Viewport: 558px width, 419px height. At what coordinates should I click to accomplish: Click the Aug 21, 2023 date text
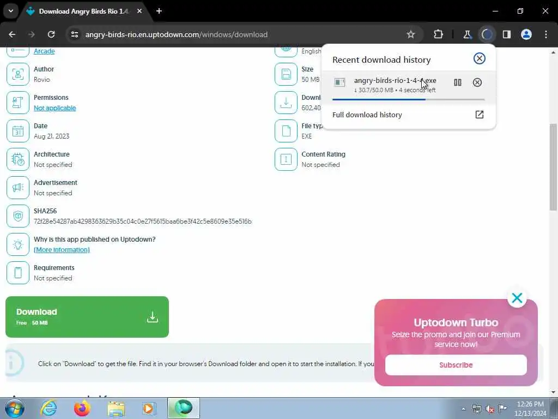(x=52, y=136)
